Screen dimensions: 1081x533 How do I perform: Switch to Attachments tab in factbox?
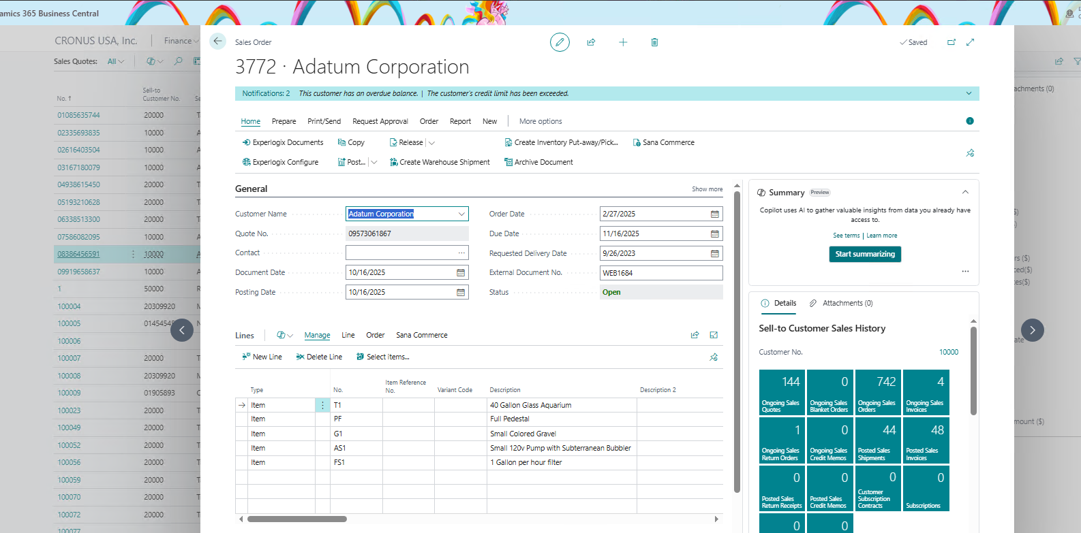(x=841, y=303)
